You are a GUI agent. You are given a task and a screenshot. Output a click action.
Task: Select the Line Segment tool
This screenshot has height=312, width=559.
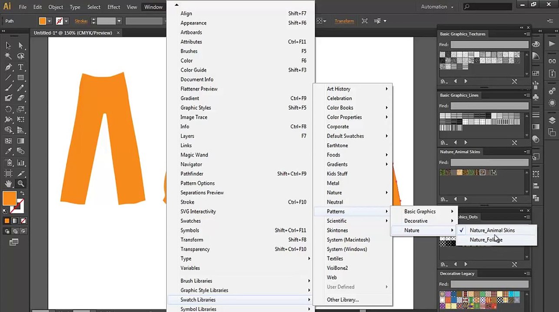pos(8,78)
